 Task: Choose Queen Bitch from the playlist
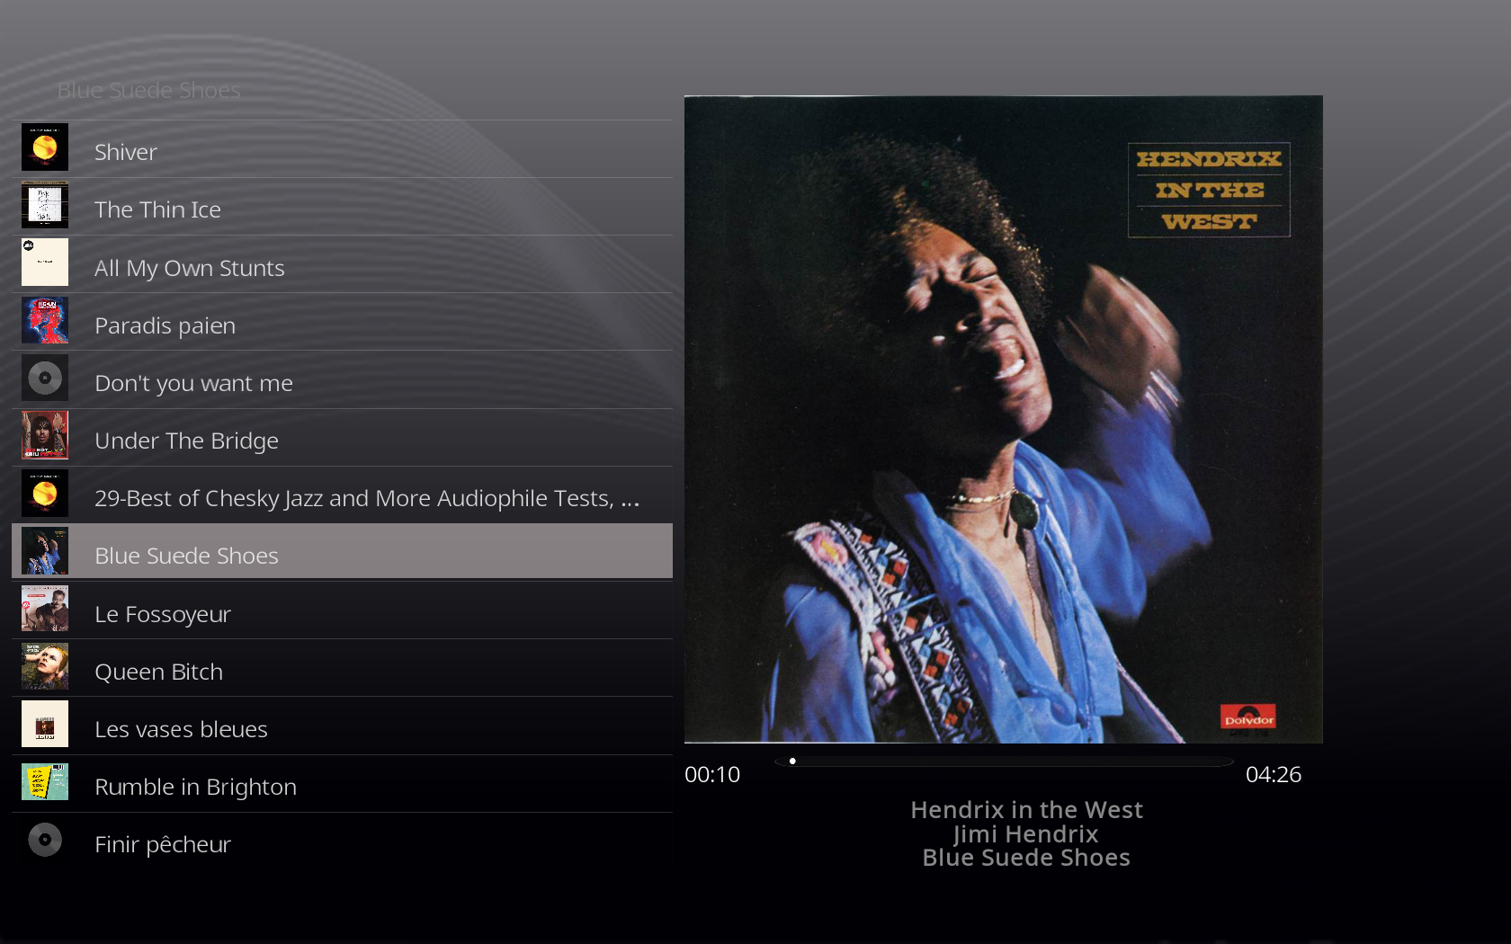(342, 669)
